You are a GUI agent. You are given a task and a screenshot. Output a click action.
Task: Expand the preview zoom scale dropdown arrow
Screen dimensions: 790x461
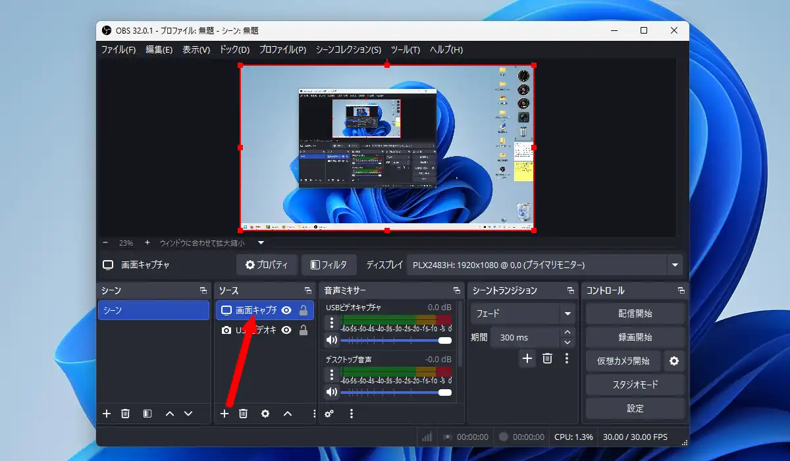(261, 242)
